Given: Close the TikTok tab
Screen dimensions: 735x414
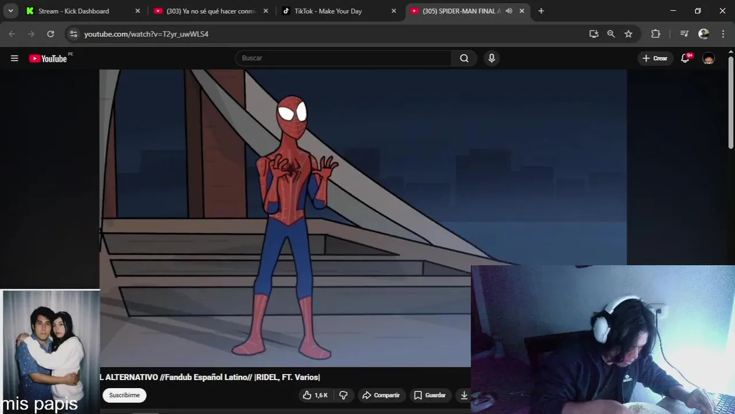Looking at the screenshot, I should 394,11.
